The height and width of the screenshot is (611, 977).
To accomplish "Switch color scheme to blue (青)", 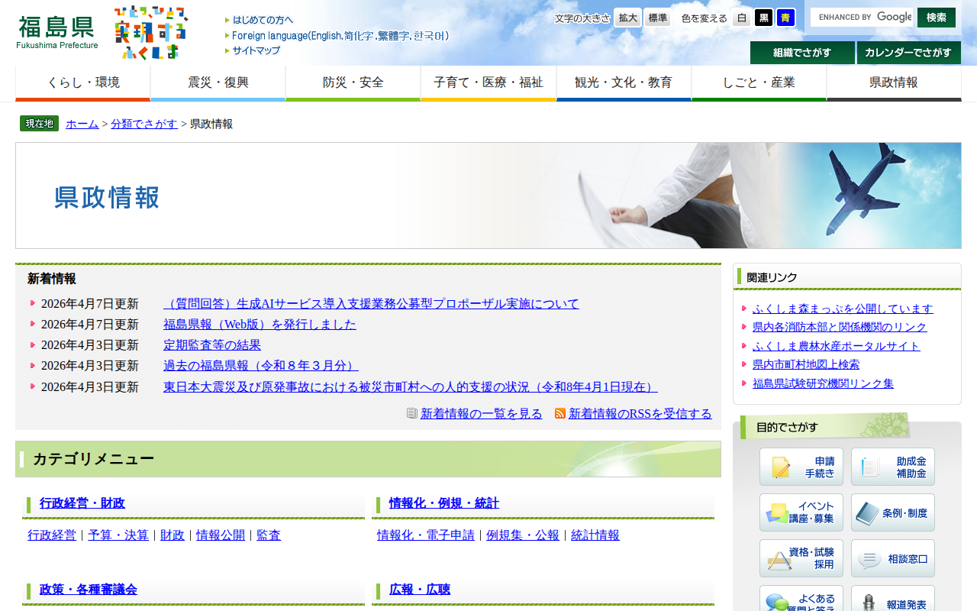I will (x=786, y=18).
